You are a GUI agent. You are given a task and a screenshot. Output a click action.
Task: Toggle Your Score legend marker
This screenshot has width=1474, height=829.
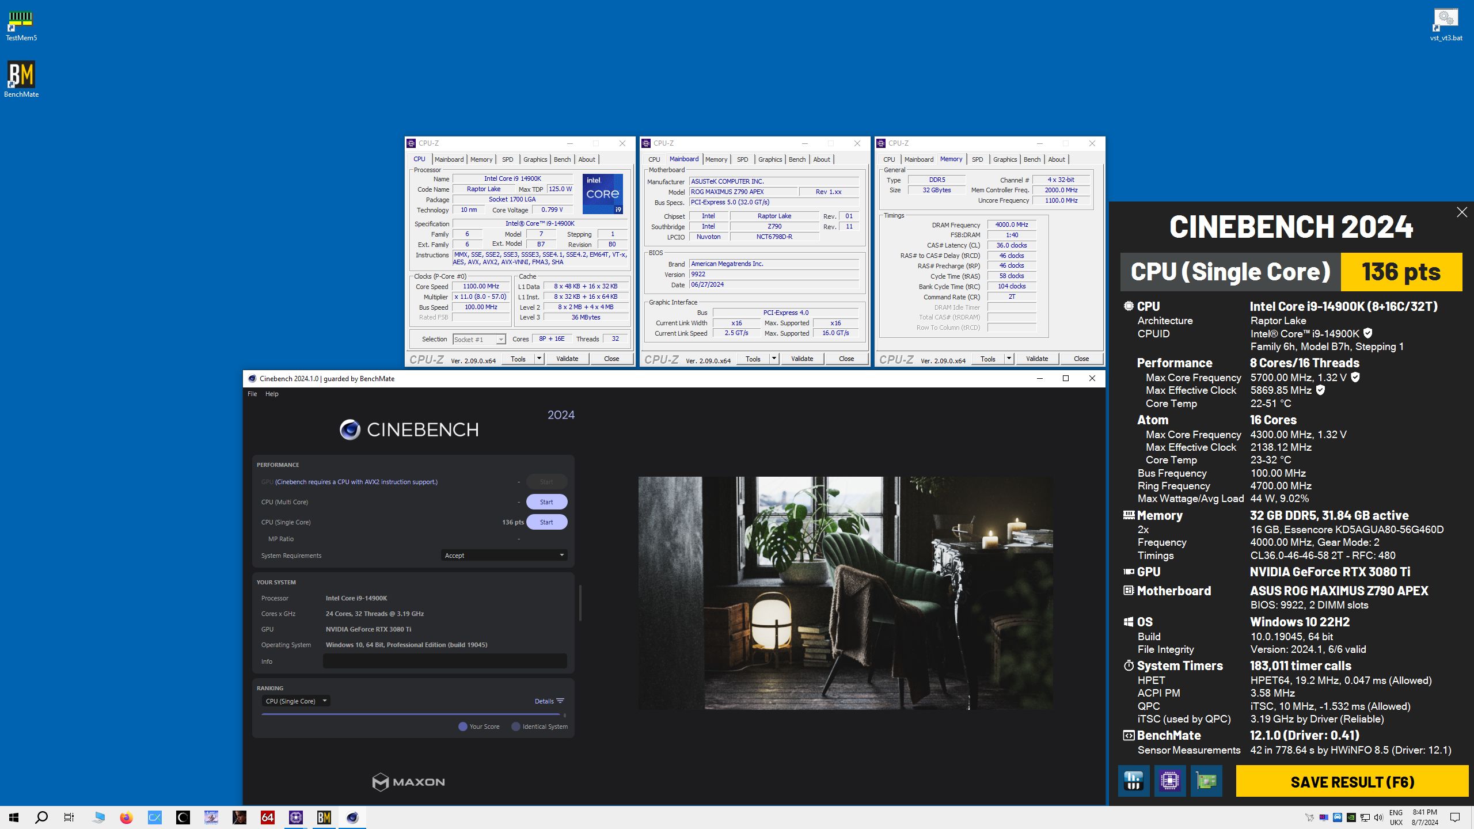pyautogui.click(x=462, y=727)
